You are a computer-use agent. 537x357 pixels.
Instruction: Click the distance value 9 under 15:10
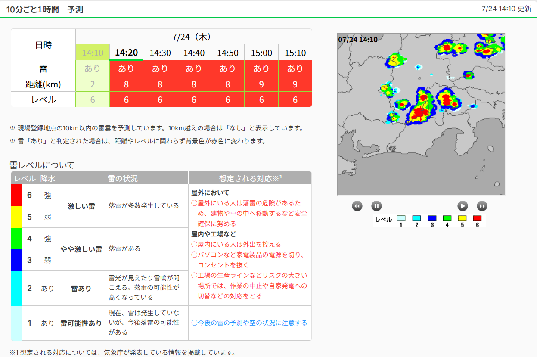pyautogui.click(x=295, y=84)
